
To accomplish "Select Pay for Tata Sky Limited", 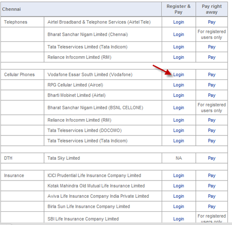I will (x=212, y=158).
